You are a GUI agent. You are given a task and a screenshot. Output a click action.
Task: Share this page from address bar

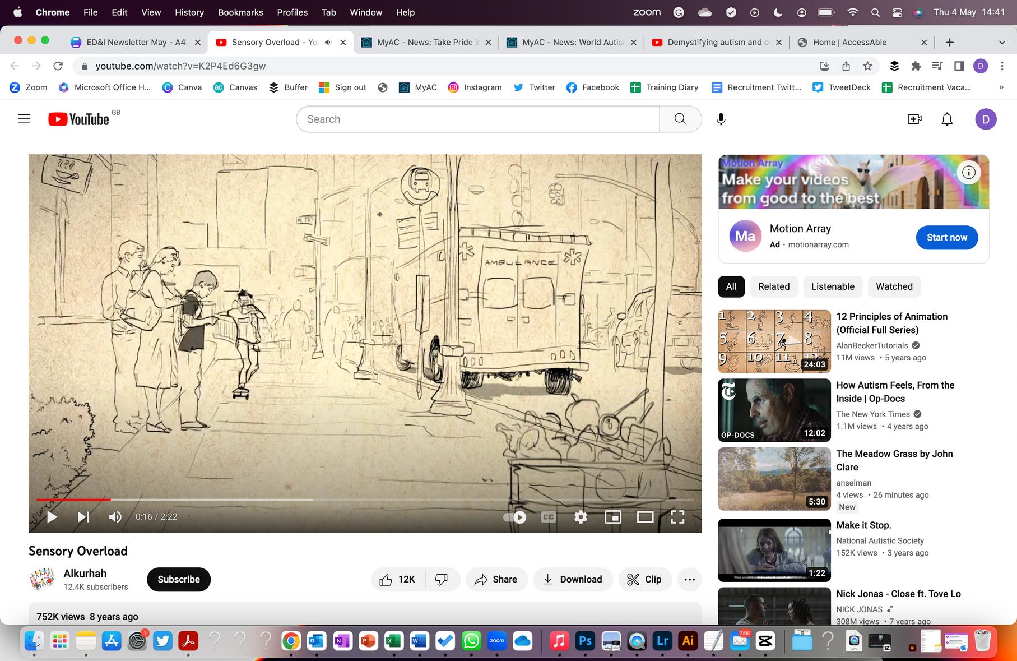coord(846,66)
